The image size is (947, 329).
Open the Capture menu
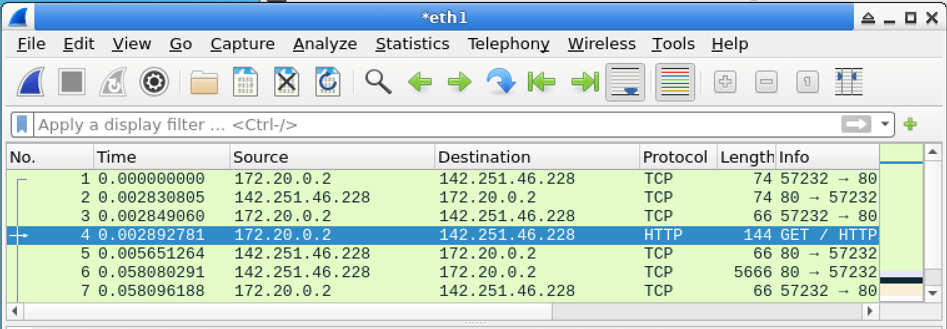[x=242, y=44]
